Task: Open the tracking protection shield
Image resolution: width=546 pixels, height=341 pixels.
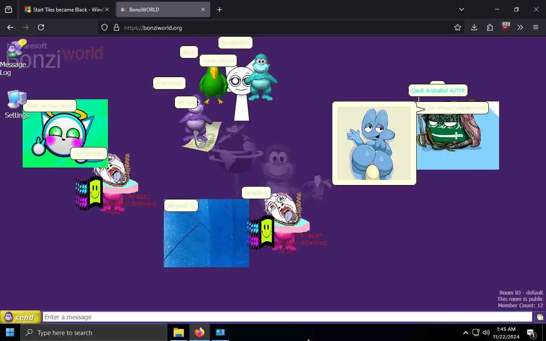Action: tap(105, 27)
